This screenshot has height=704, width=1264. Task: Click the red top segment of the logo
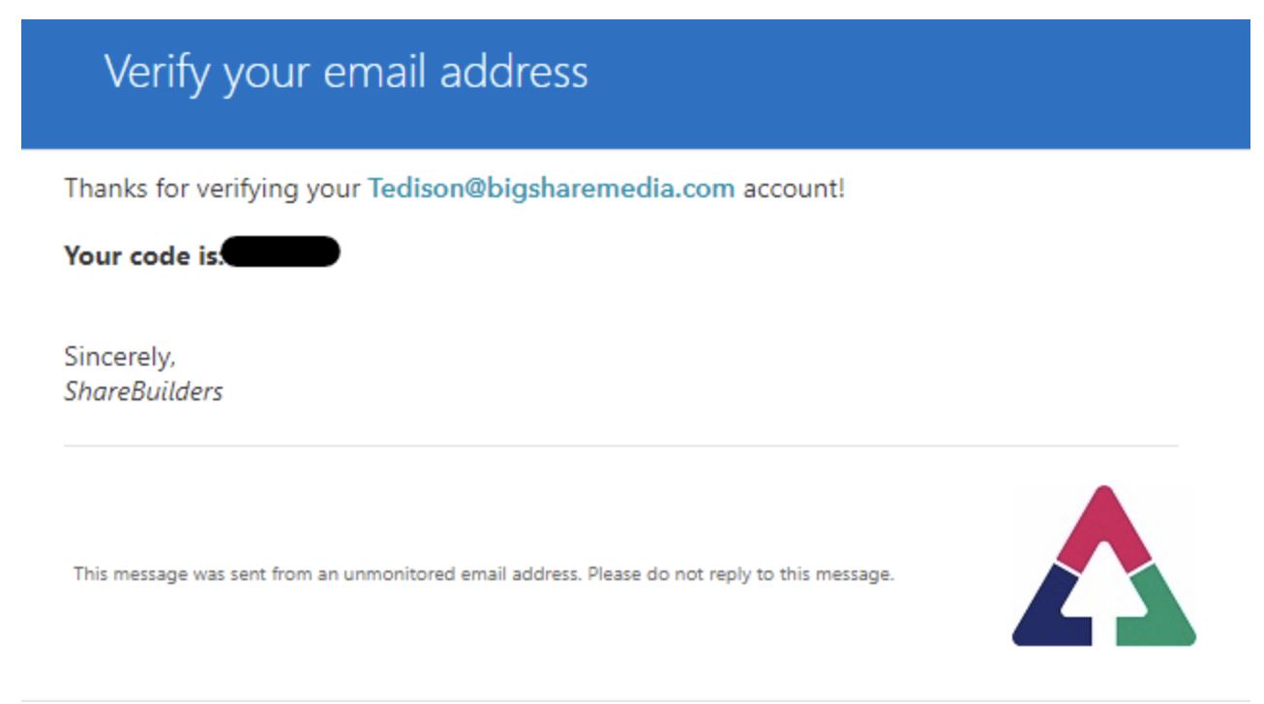pos(1103,525)
